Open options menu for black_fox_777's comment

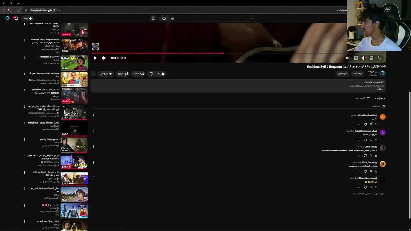tap(93, 162)
